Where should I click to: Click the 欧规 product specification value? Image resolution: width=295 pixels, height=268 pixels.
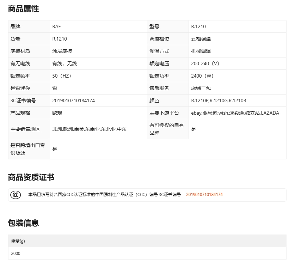57,113
